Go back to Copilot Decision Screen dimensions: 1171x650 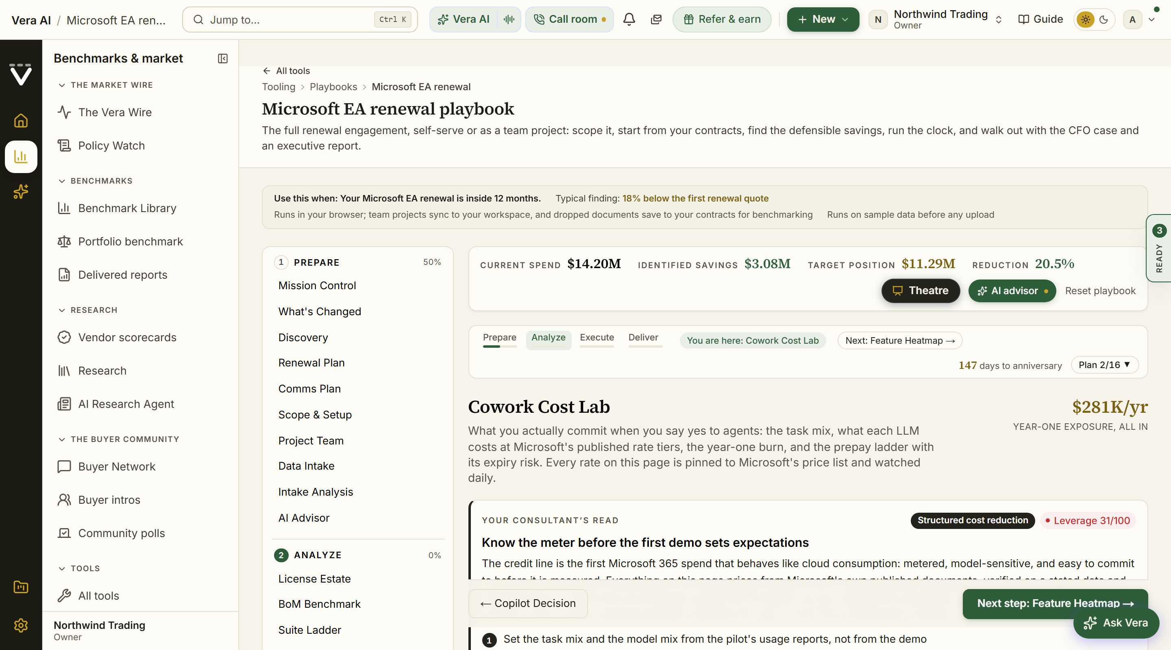(x=528, y=603)
